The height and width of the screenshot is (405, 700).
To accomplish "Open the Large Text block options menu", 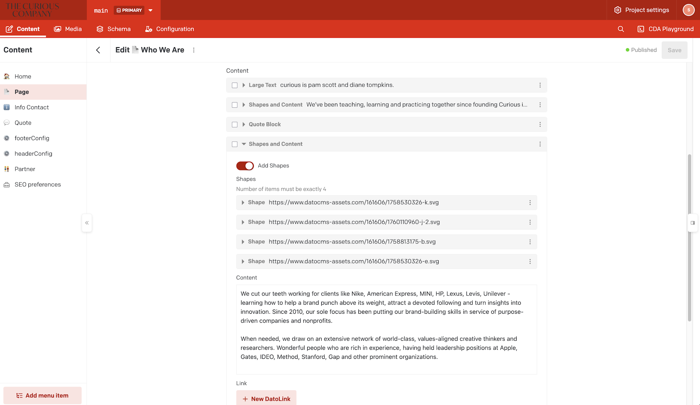I will (540, 85).
